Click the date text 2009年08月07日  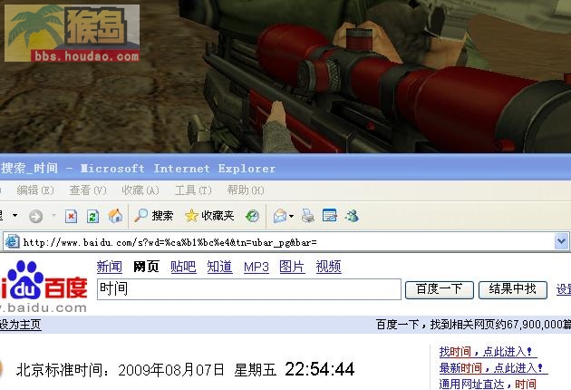(171, 370)
